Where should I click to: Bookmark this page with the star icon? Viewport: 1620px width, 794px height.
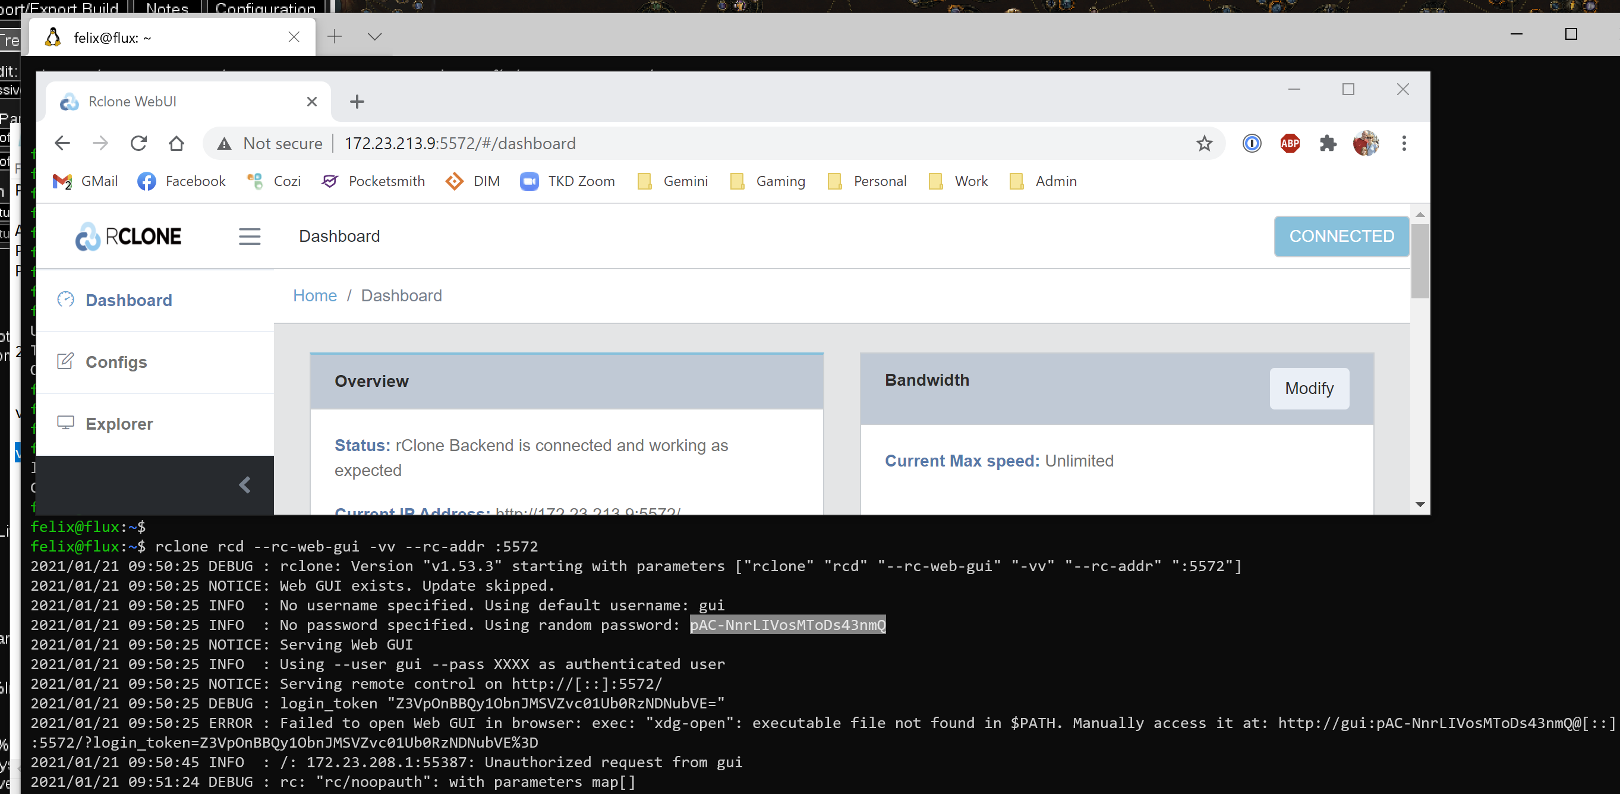pyautogui.click(x=1203, y=143)
